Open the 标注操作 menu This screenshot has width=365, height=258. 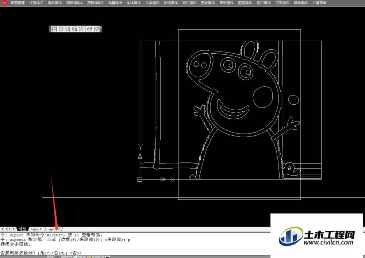click(189, 3)
